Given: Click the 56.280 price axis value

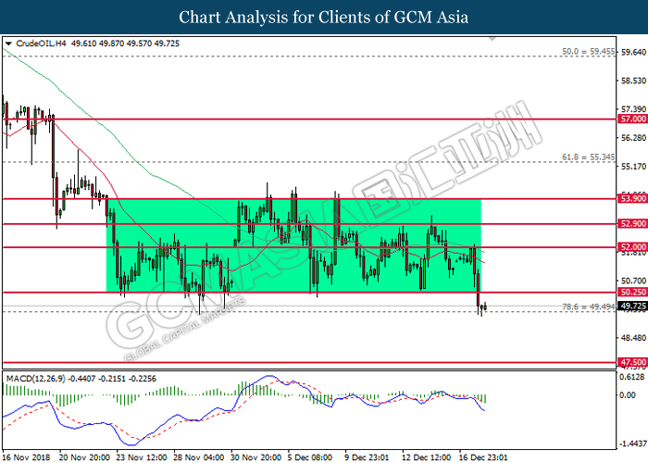Looking at the screenshot, I should click(633, 138).
